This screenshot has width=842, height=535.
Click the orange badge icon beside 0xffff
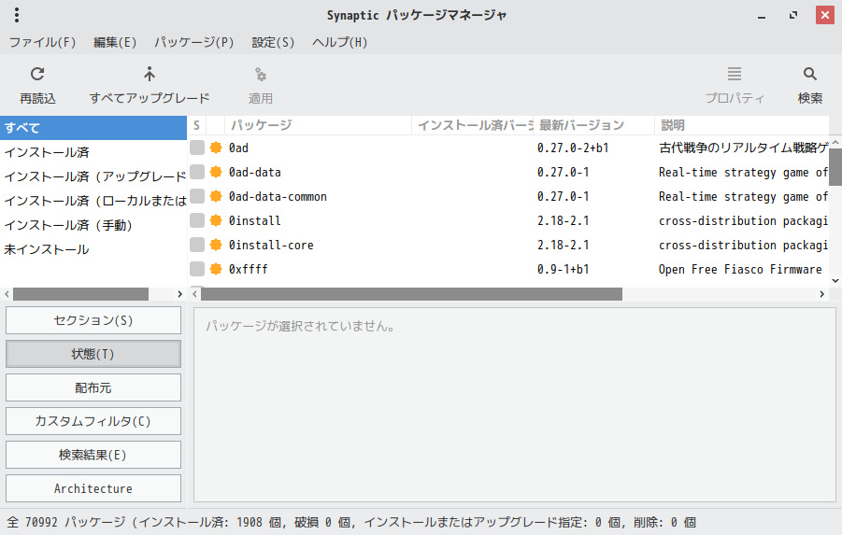coord(216,269)
